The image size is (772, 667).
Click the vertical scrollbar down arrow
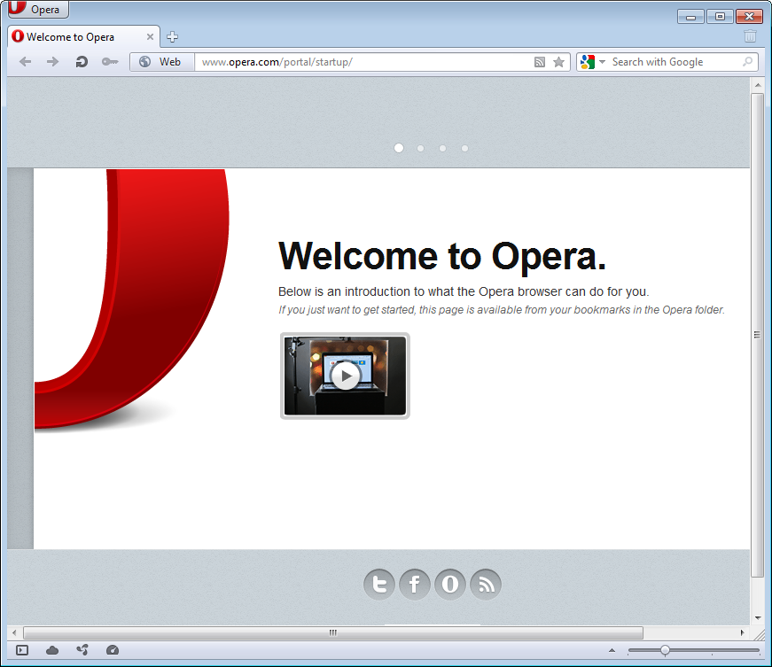758,617
